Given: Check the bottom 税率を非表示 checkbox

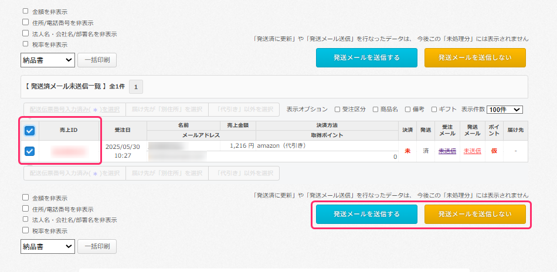Looking at the screenshot, I should 25,230.
